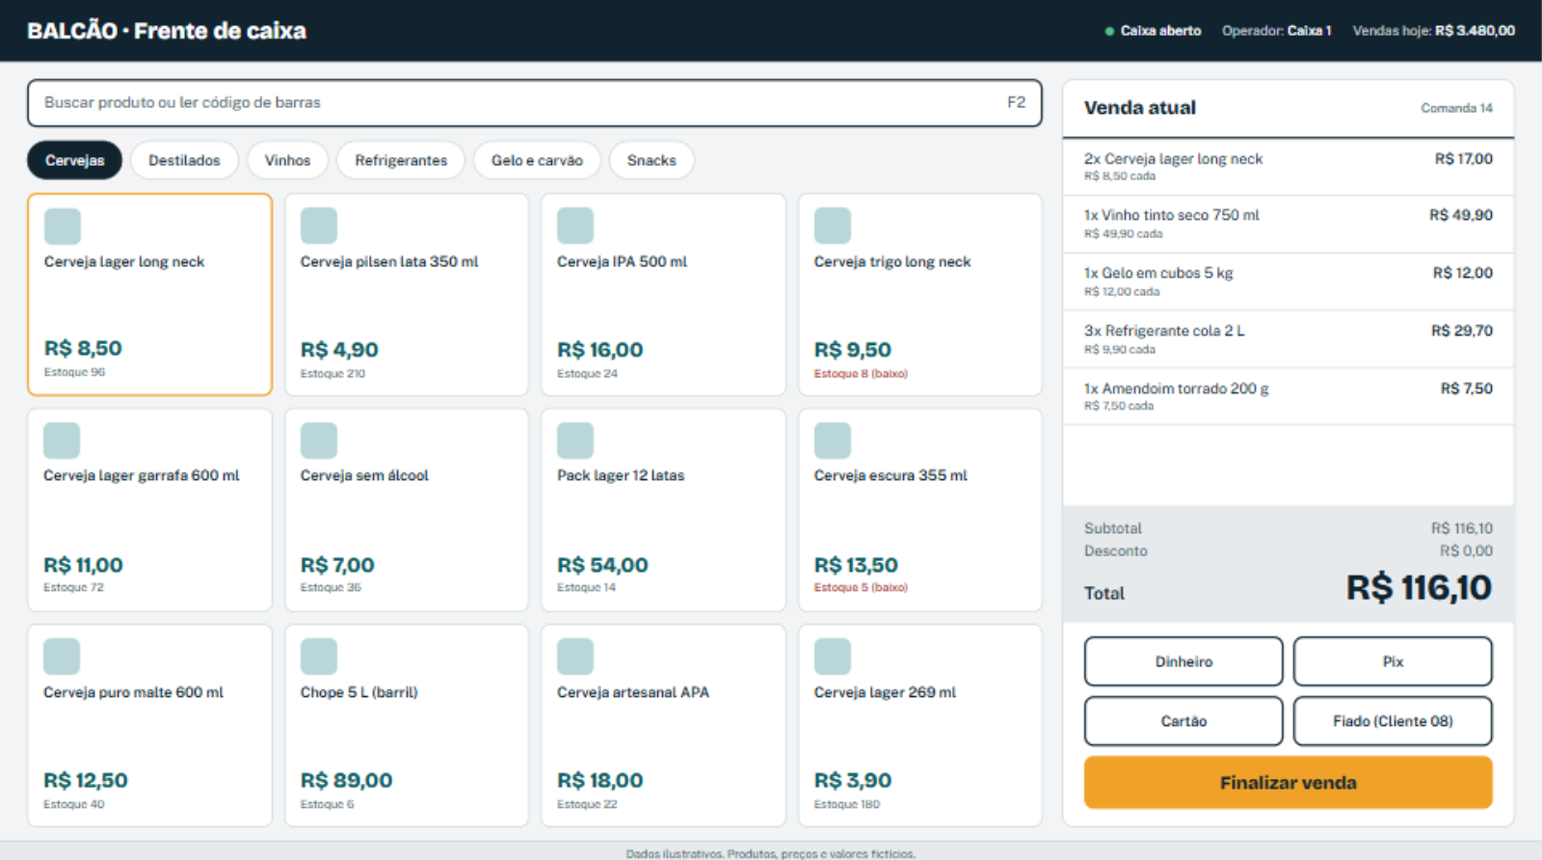The height and width of the screenshot is (860, 1542).
Task: Add Cerveja trigo long neck via its thumbnail
Action: (x=833, y=226)
